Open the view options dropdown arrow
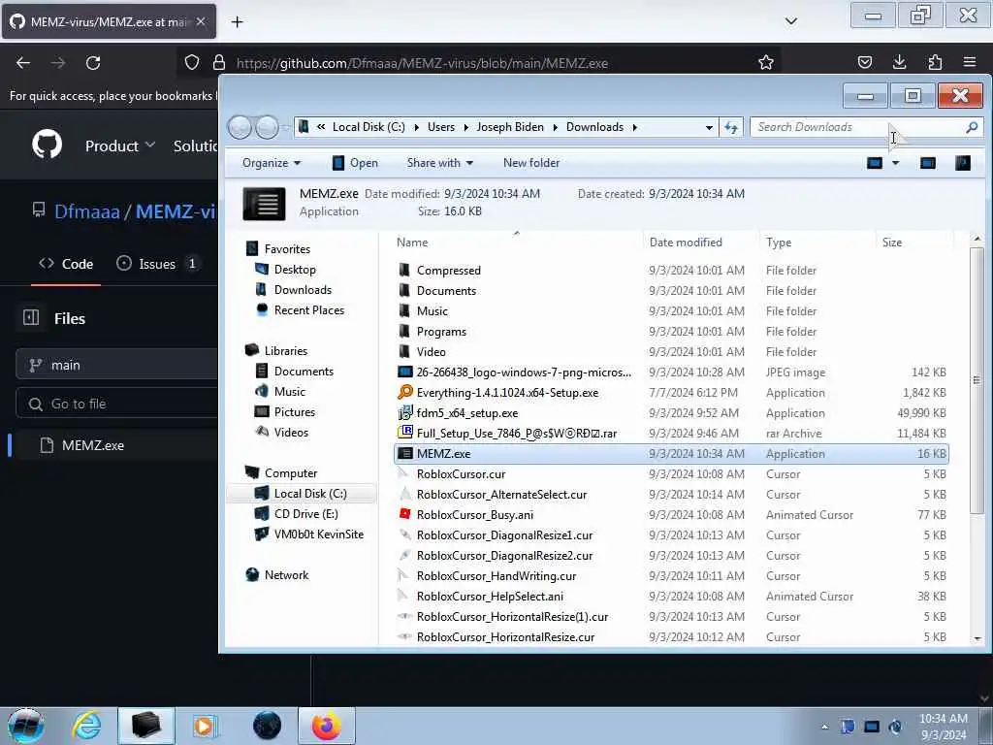 895,163
